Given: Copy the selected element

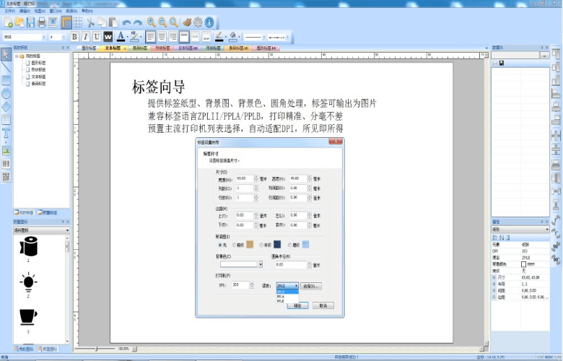Looking at the screenshot, I should (102, 22).
